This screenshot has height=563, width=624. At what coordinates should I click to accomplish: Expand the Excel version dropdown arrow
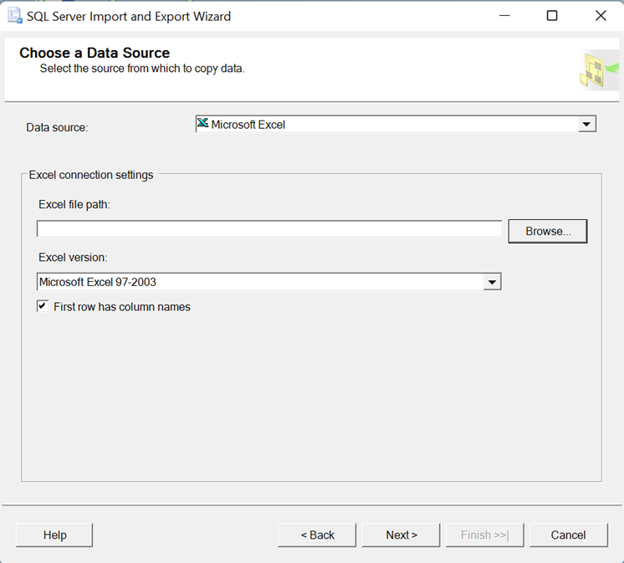coord(493,282)
